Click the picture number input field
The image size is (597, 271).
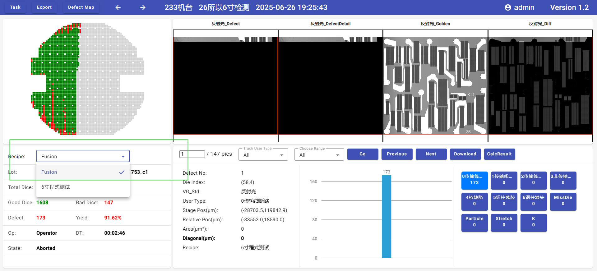click(x=192, y=154)
